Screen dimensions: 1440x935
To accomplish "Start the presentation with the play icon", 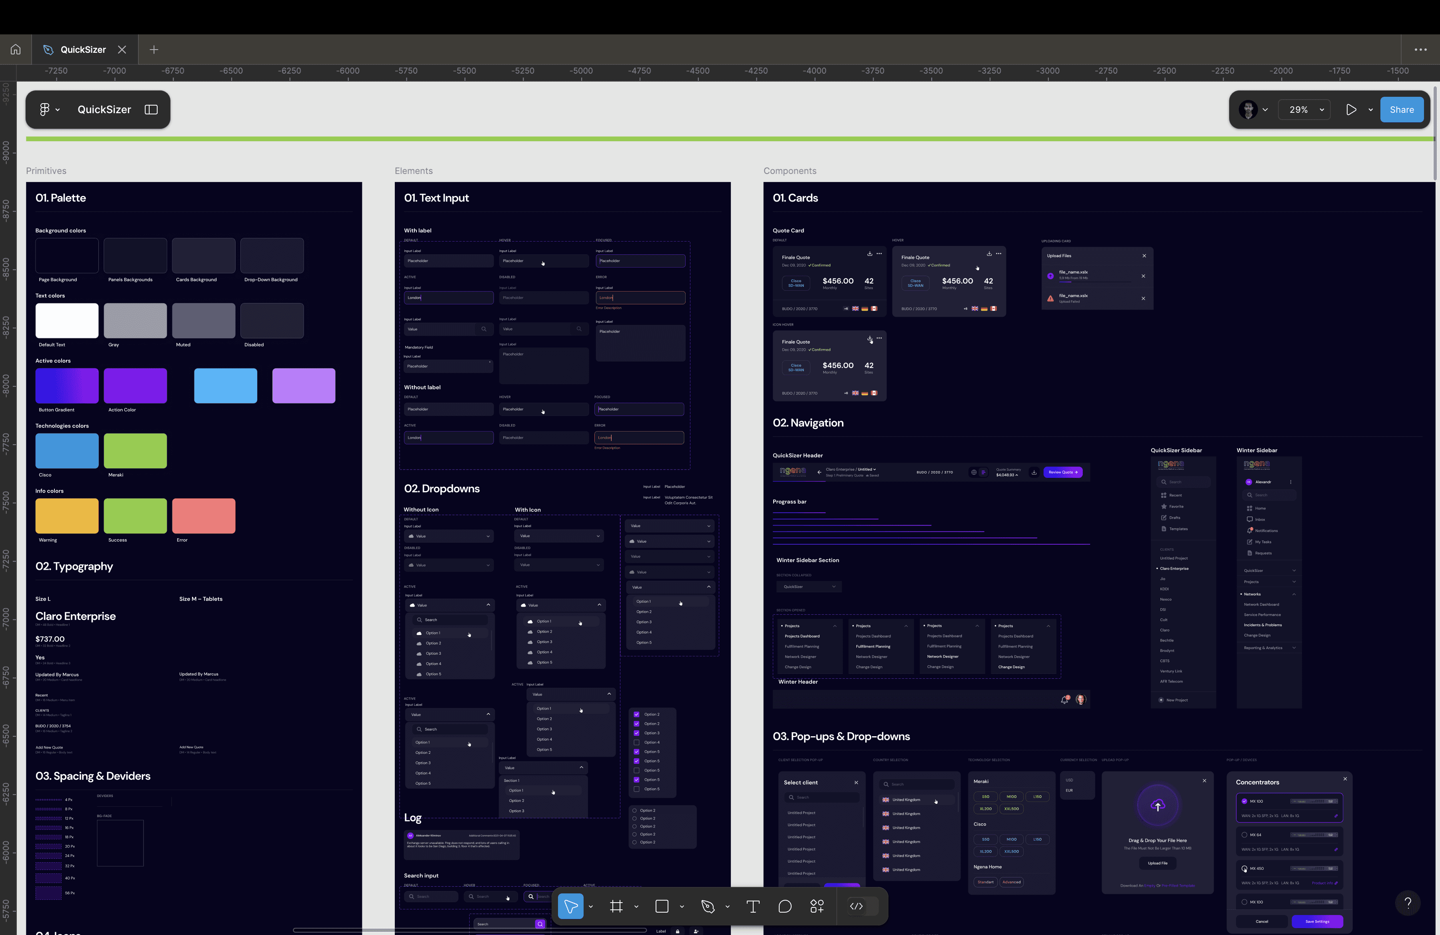I will tap(1351, 110).
